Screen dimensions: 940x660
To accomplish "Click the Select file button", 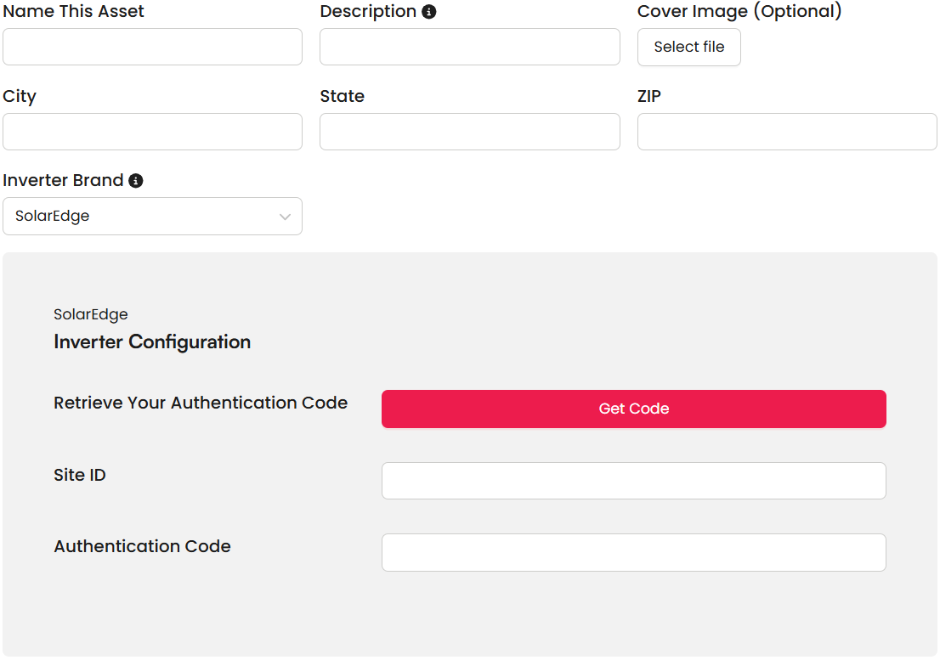I will click(x=688, y=47).
